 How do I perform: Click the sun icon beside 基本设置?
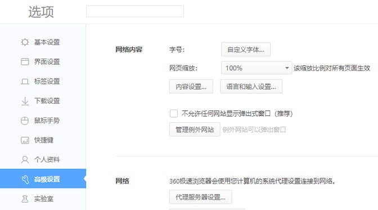coord(25,42)
